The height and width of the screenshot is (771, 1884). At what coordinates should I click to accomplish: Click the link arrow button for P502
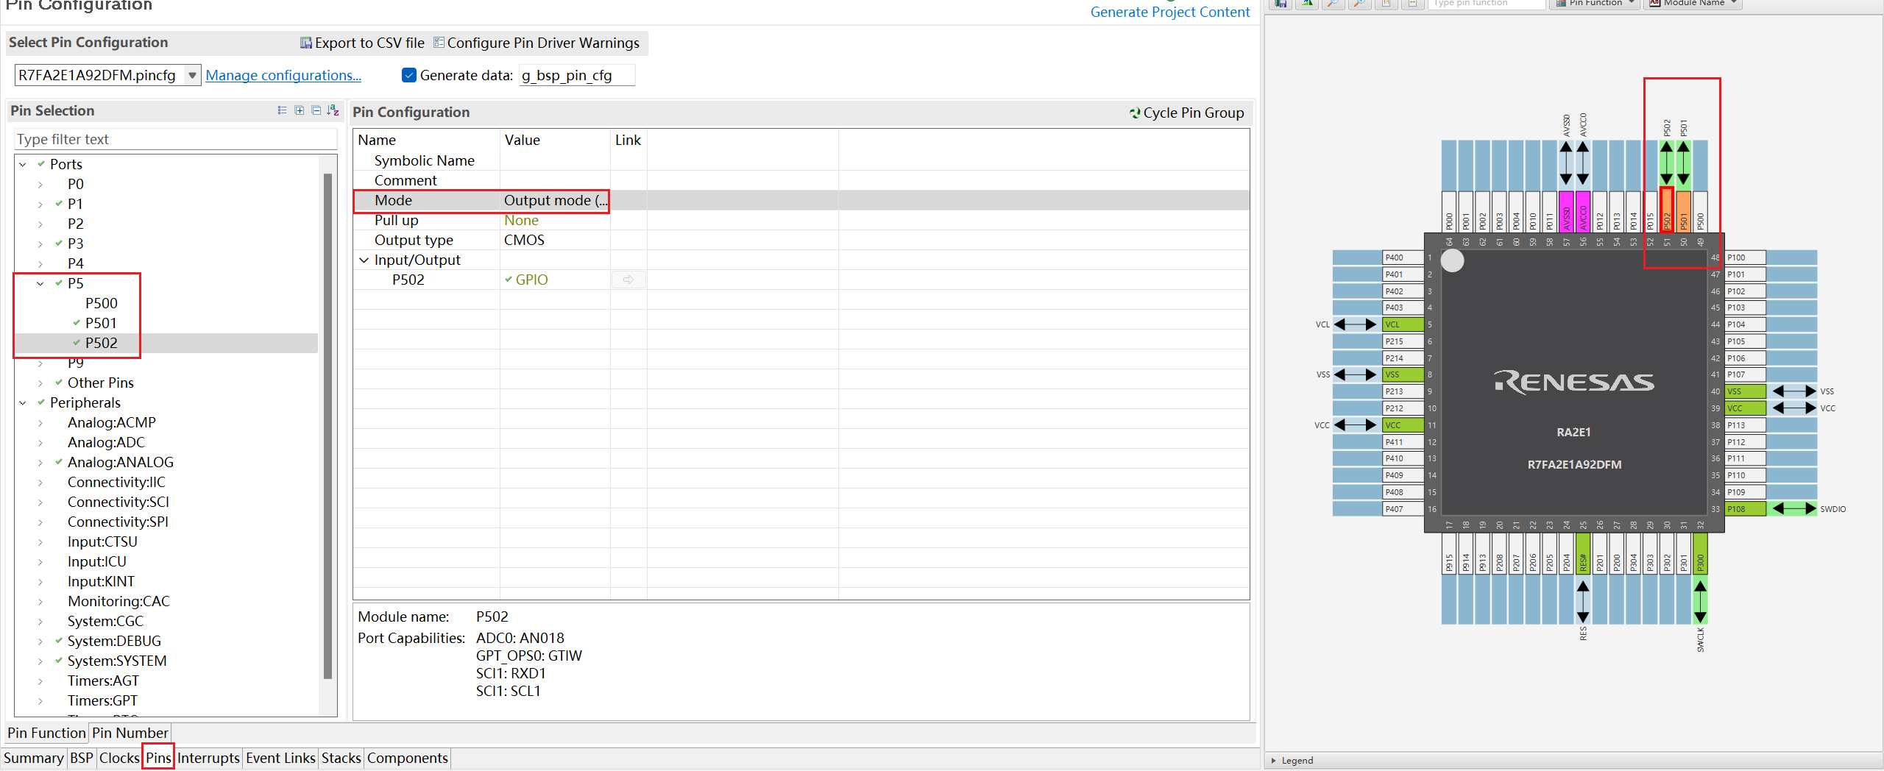point(628,280)
